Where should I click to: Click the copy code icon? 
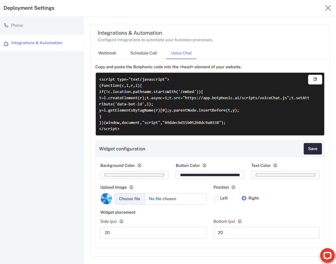point(315,79)
